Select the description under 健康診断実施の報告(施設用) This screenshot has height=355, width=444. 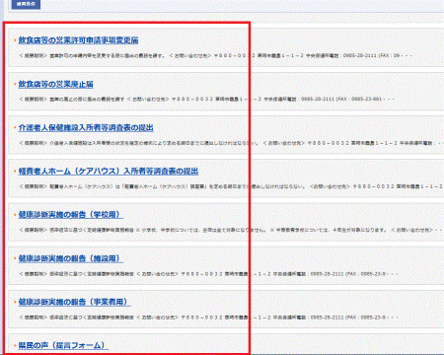pos(209,274)
